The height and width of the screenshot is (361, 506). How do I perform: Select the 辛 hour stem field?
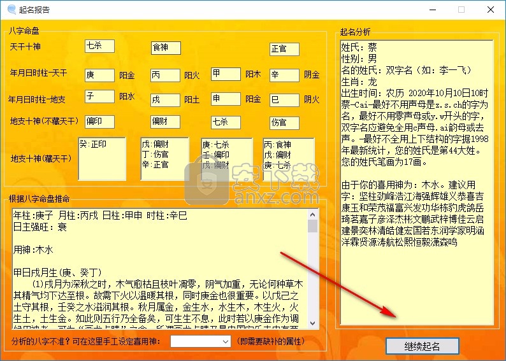284,75
